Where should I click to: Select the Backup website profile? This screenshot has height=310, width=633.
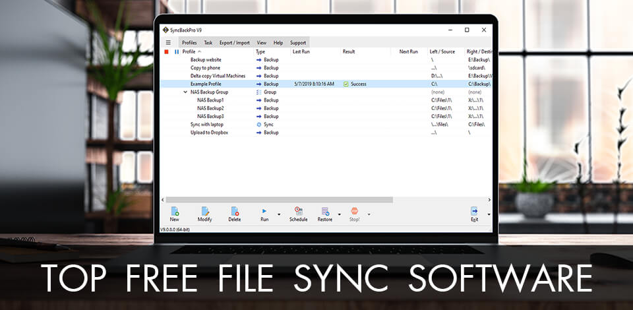point(206,60)
